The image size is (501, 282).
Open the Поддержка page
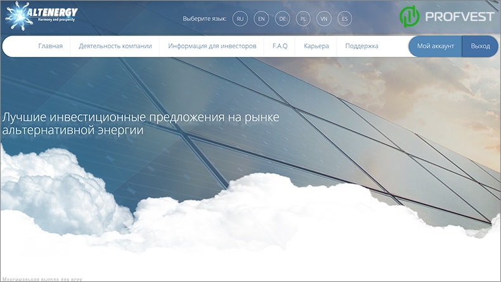point(361,46)
